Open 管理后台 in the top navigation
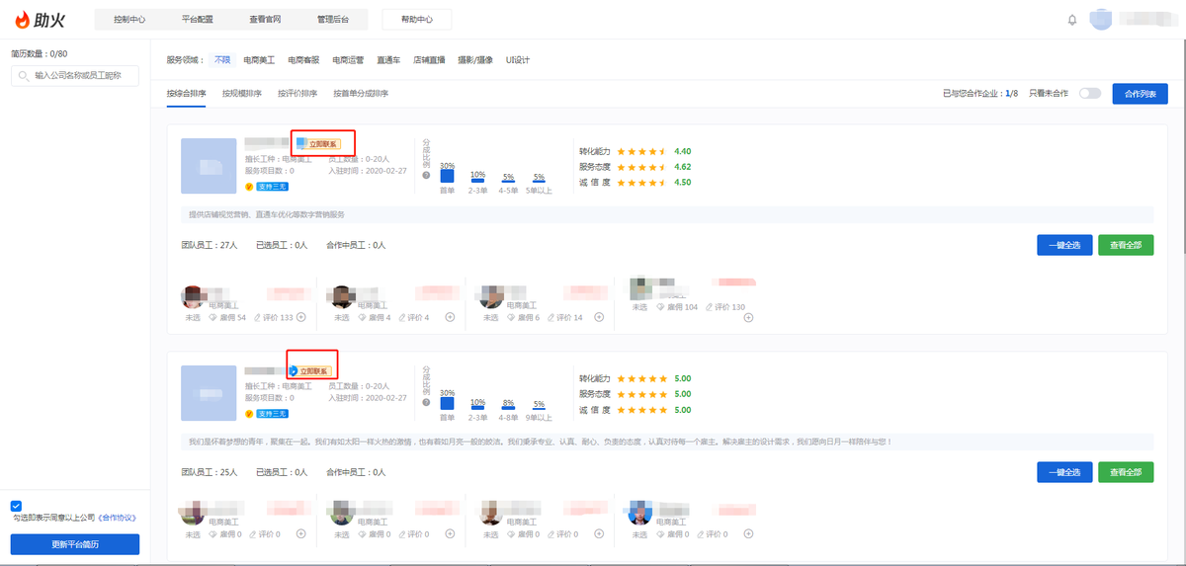 click(x=333, y=20)
